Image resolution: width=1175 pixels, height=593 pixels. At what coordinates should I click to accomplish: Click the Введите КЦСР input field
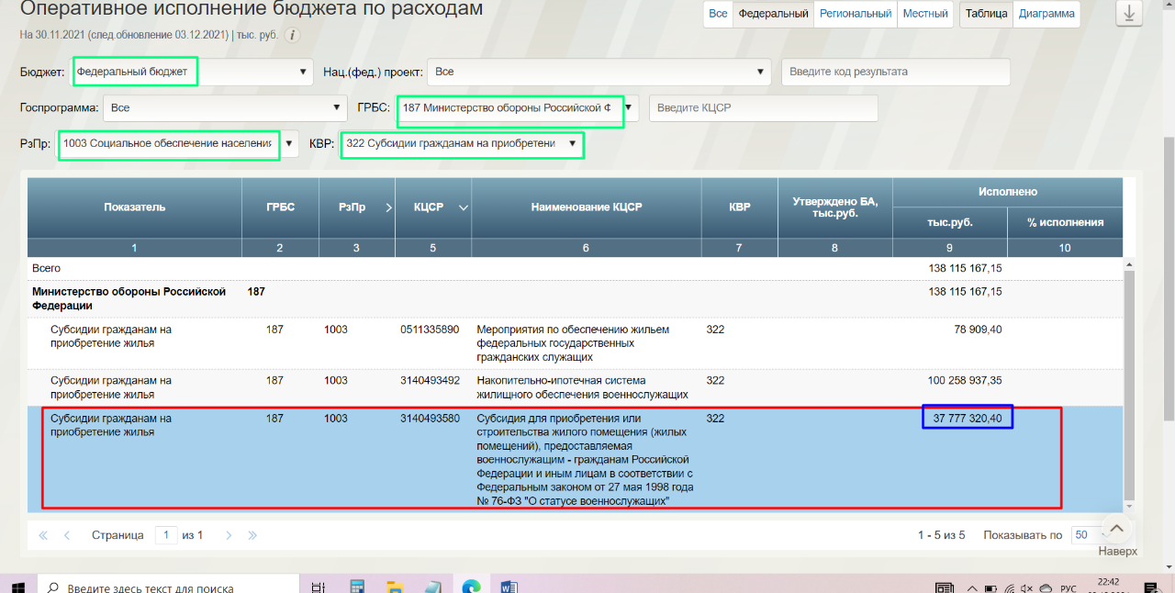[x=763, y=108]
